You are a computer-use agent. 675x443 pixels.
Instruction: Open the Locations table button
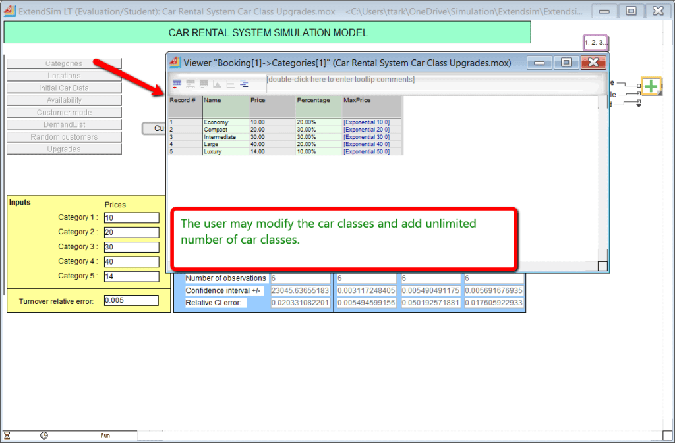[64, 76]
